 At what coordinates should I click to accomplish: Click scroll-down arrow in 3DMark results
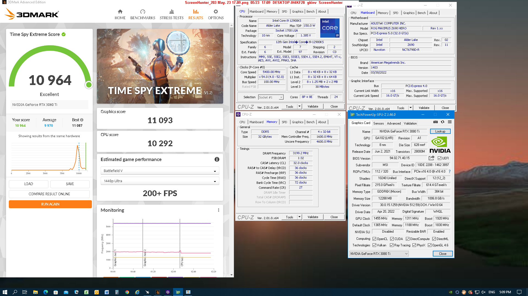(x=231, y=275)
